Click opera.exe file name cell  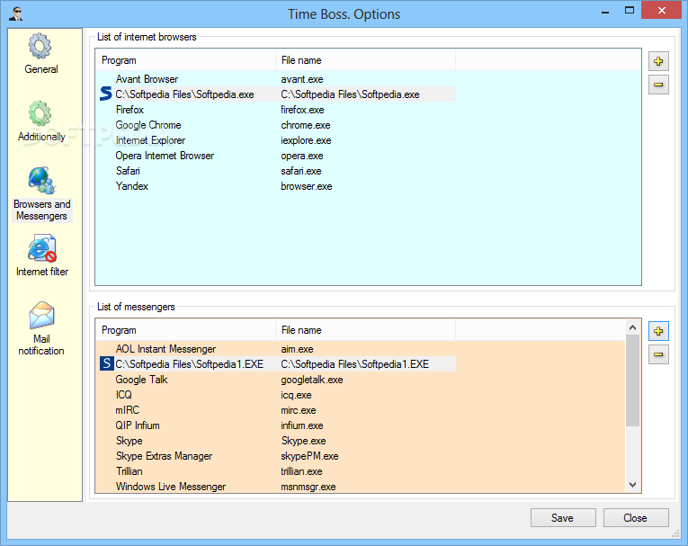[x=302, y=156]
